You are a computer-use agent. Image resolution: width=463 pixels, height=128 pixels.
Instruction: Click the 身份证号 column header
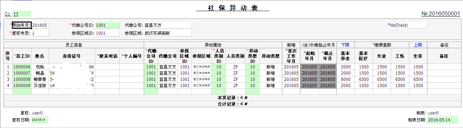click(x=72, y=56)
